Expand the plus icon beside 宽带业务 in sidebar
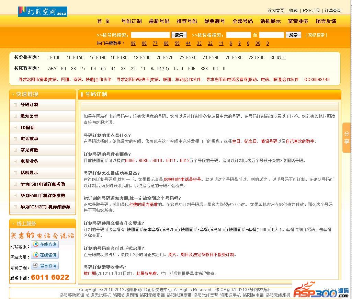This screenshot has width=352, height=299. (x=15, y=161)
